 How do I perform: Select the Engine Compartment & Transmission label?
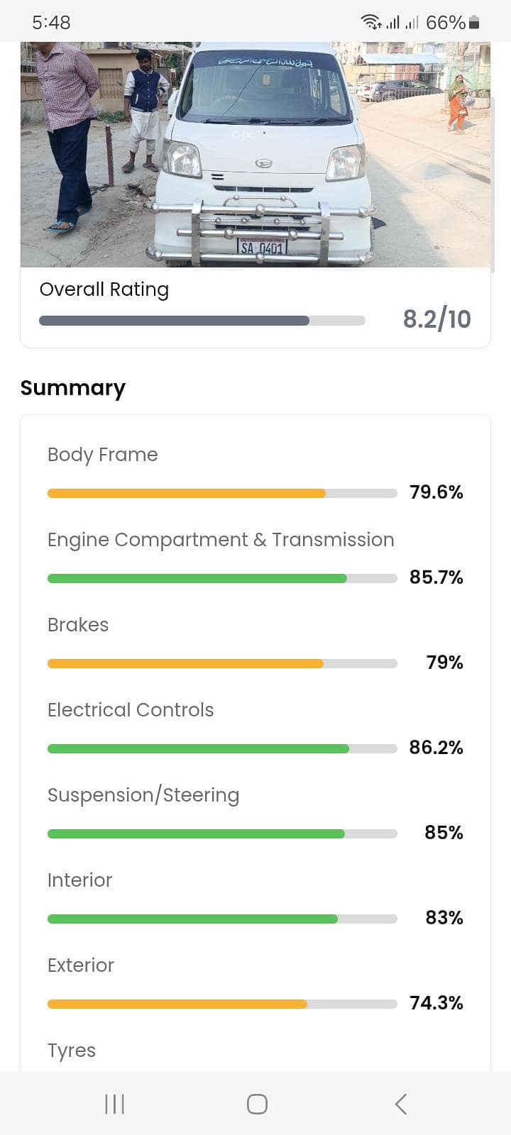(221, 540)
